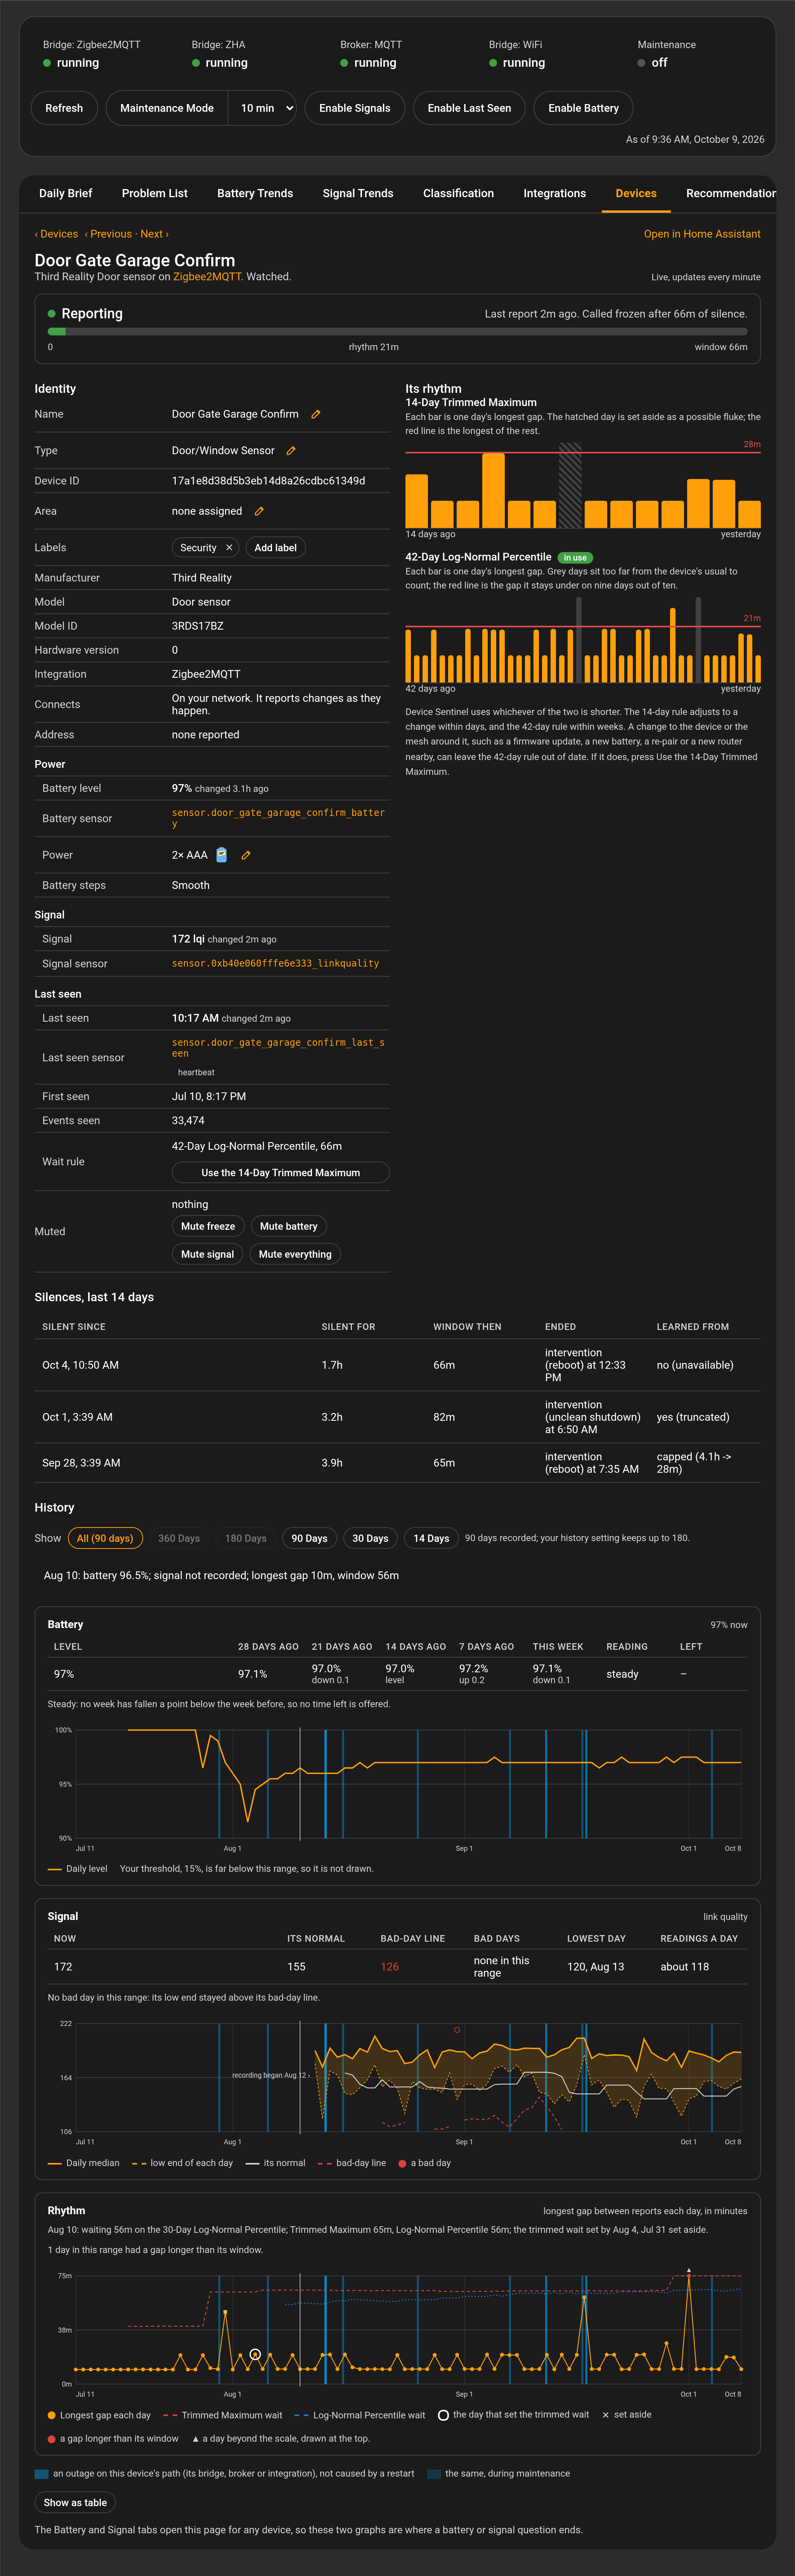
Task: Remove the Security label with X
Action: (x=229, y=548)
